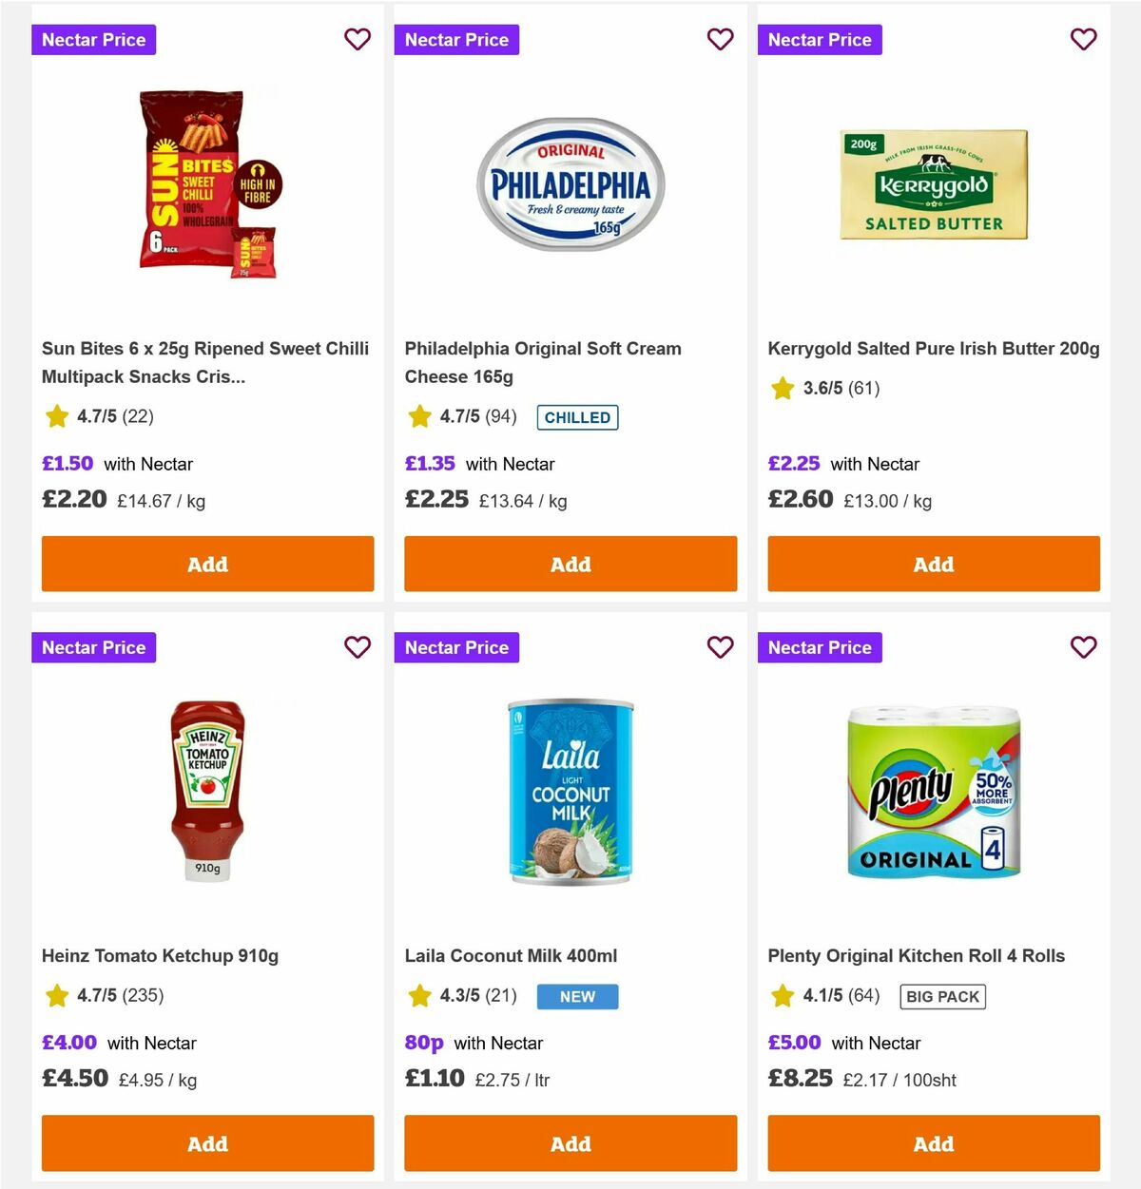Viewport: 1141px width, 1189px height.
Task: Click the CHILLED tag on Philadelphia
Action: 577,417
